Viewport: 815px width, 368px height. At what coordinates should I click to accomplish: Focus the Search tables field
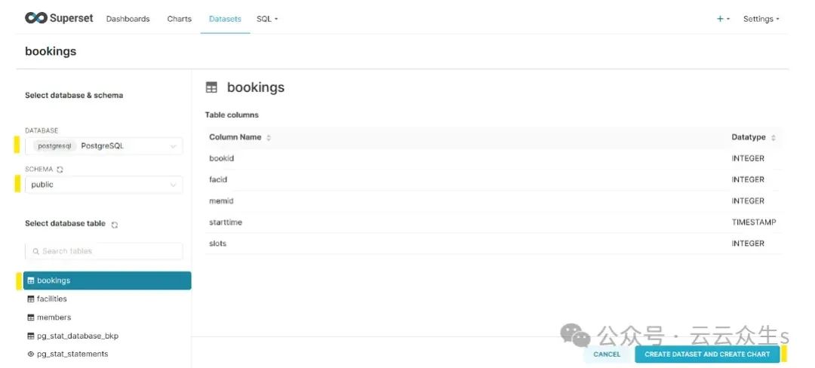(106, 252)
